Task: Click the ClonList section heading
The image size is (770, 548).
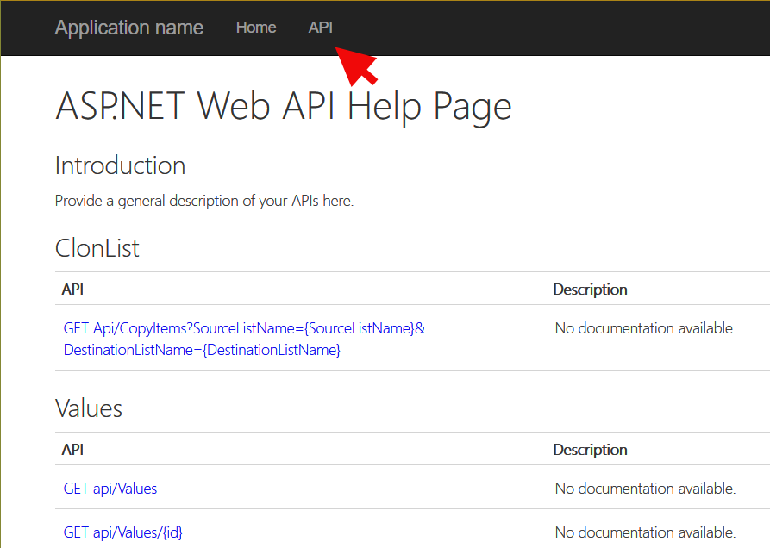Action: tap(95, 248)
